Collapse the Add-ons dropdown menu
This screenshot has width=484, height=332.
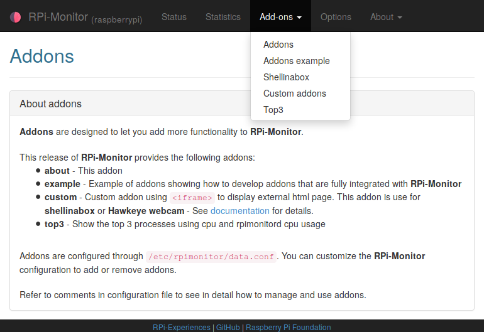tap(280, 17)
